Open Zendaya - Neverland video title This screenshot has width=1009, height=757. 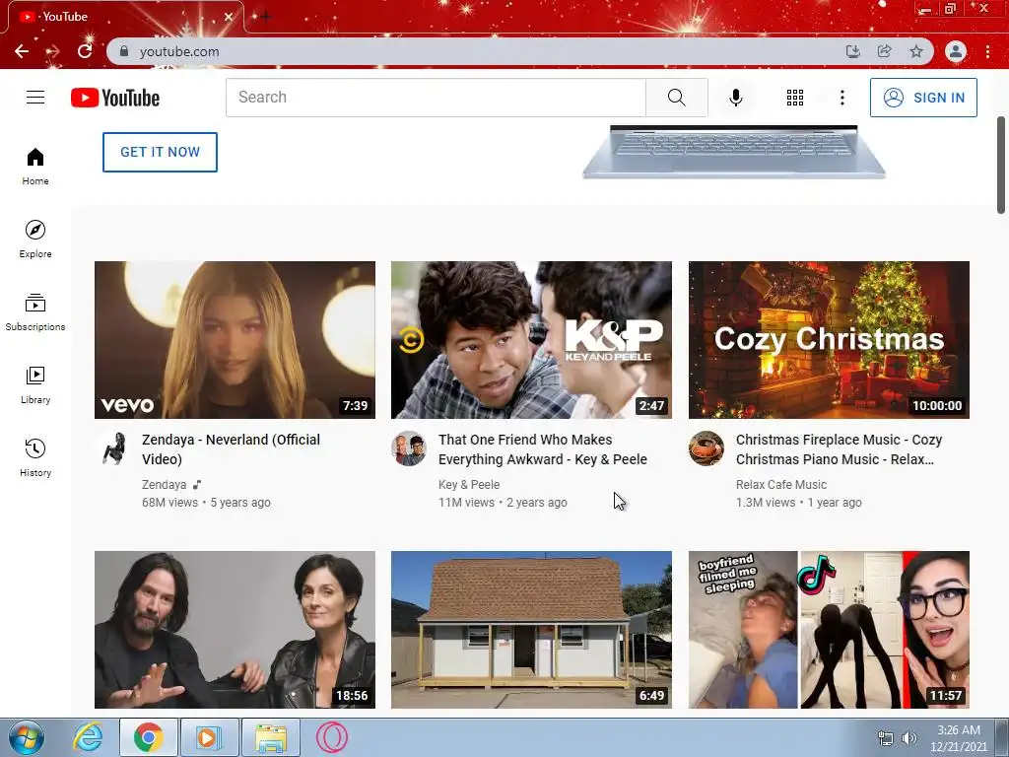pyautogui.click(x=231, y=449)
